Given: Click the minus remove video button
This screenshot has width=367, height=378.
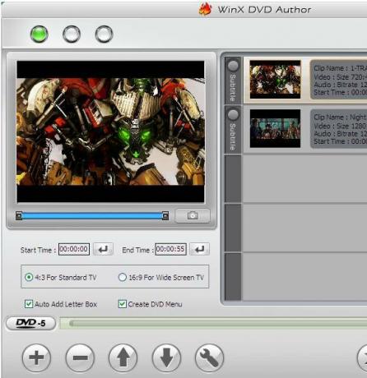Looking at the screenshot, I should [x=80, y=357].
